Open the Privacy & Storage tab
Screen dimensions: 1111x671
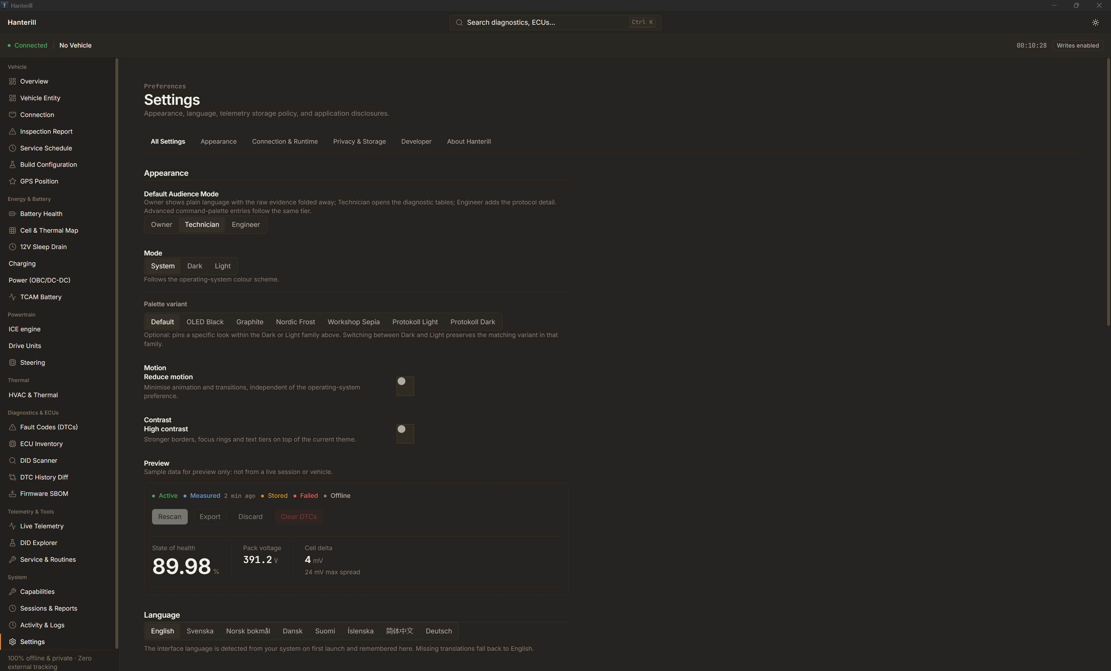[x=359, y=141]
